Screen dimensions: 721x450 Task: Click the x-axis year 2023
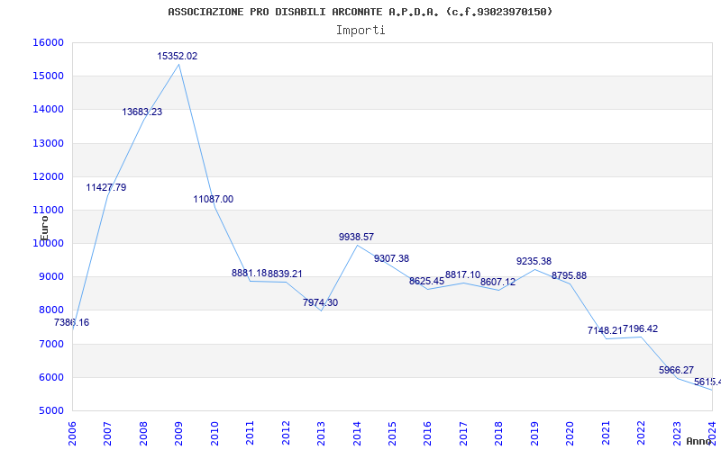pyautogui.click(x=677, y=433)
